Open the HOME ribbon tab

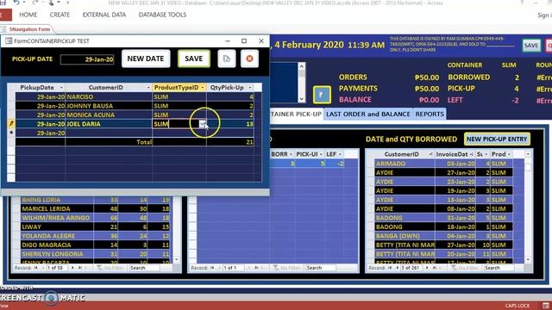point(28,15)
